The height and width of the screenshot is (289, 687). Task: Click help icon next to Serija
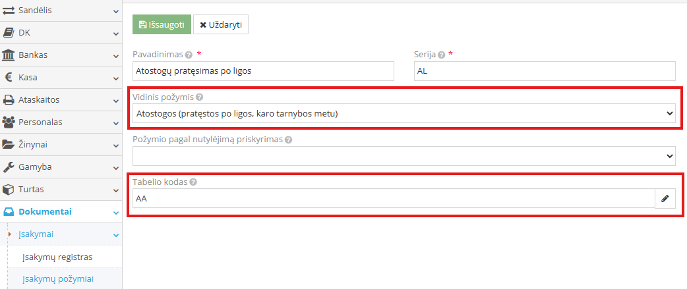[x=442, y=55]
